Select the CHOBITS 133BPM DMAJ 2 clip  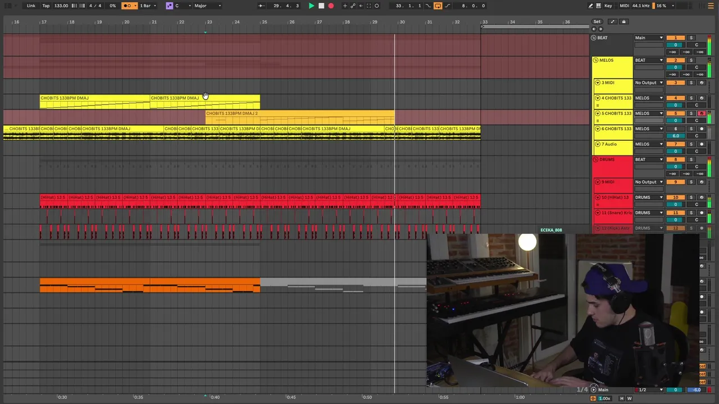click(x=300, y=117)
